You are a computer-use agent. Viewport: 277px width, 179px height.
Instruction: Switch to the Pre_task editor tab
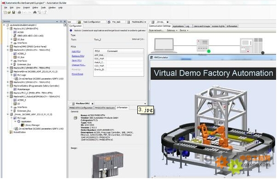point(116,22)
